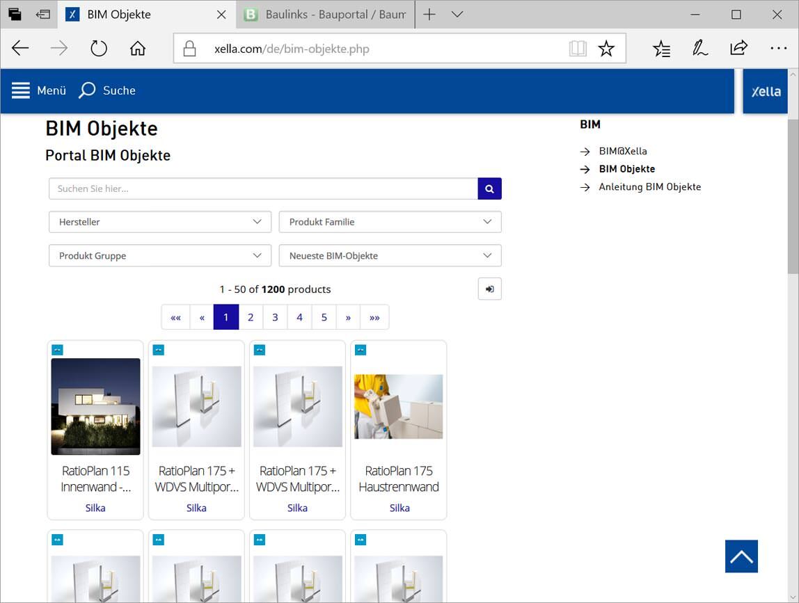799x603 pixels.
Task: Click badge icon on RatioPlan 115 card
Action: tap(57, 350)
